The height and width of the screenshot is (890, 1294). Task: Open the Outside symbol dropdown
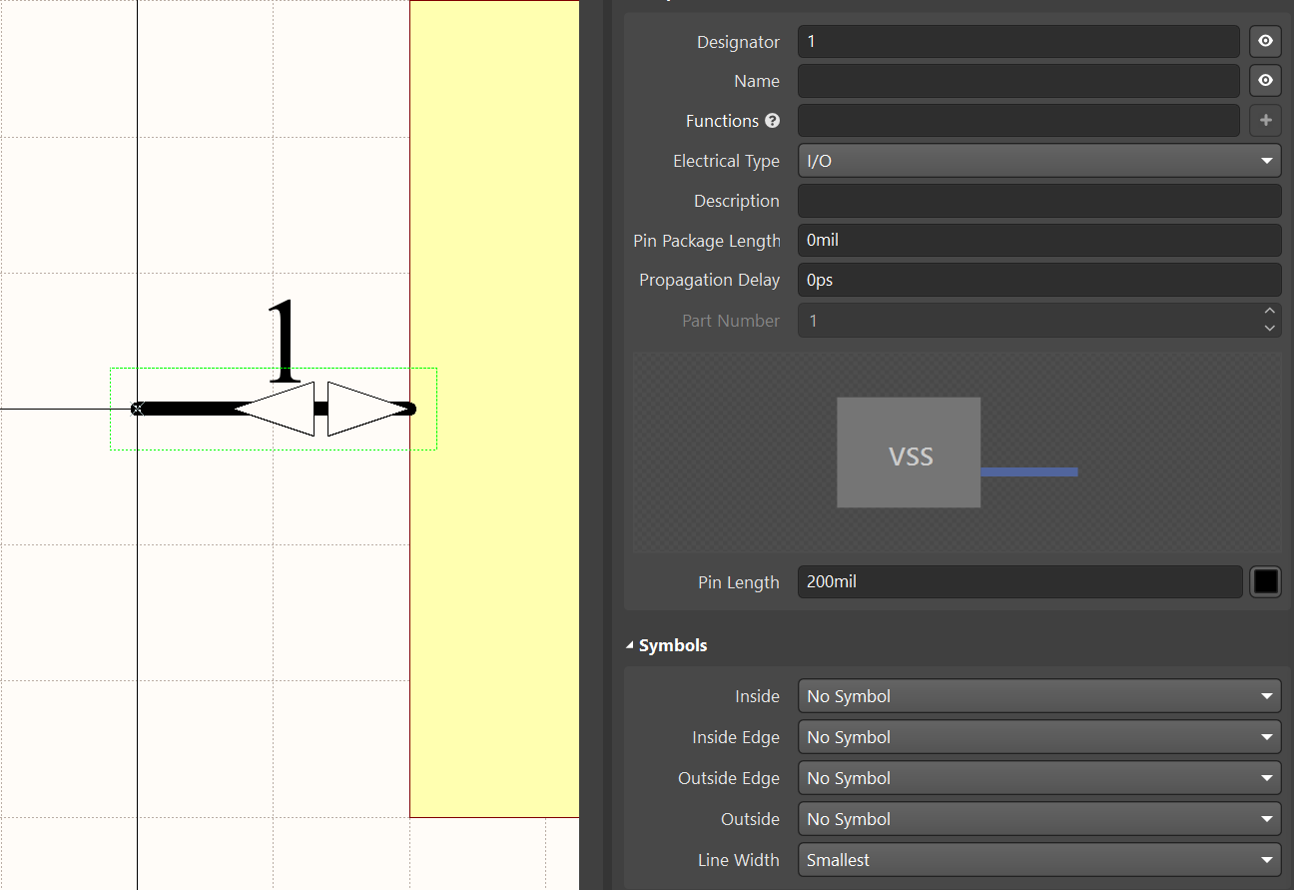tap(1265, 818)
